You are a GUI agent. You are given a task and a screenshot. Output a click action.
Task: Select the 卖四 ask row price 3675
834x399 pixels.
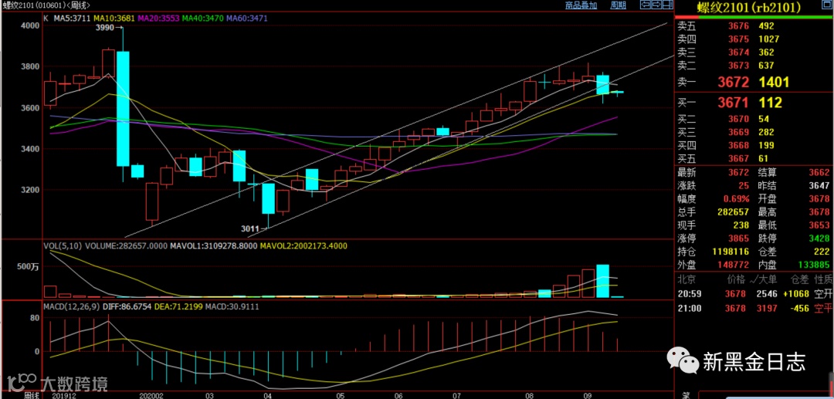tap(740, 39)
